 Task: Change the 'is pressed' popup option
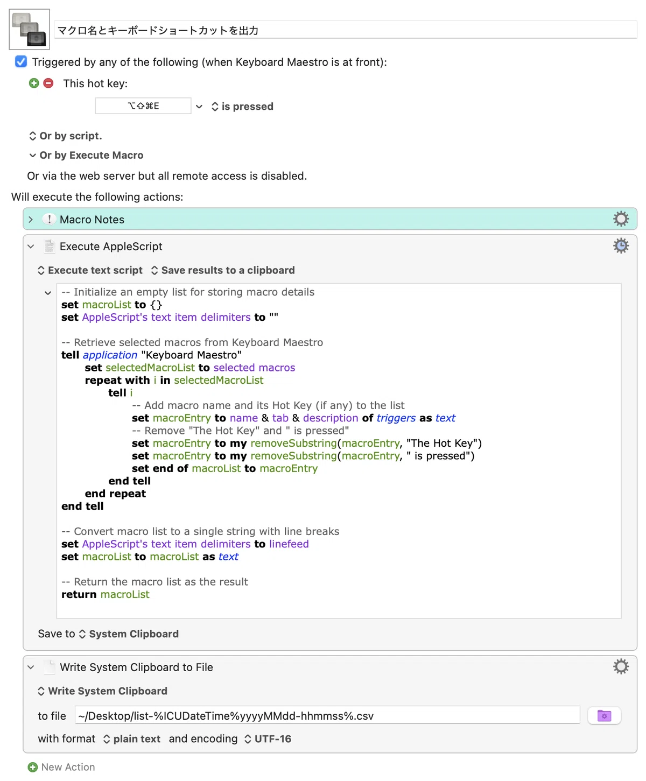(x=243, y=107)
